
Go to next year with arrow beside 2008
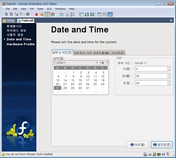[65, 62]
